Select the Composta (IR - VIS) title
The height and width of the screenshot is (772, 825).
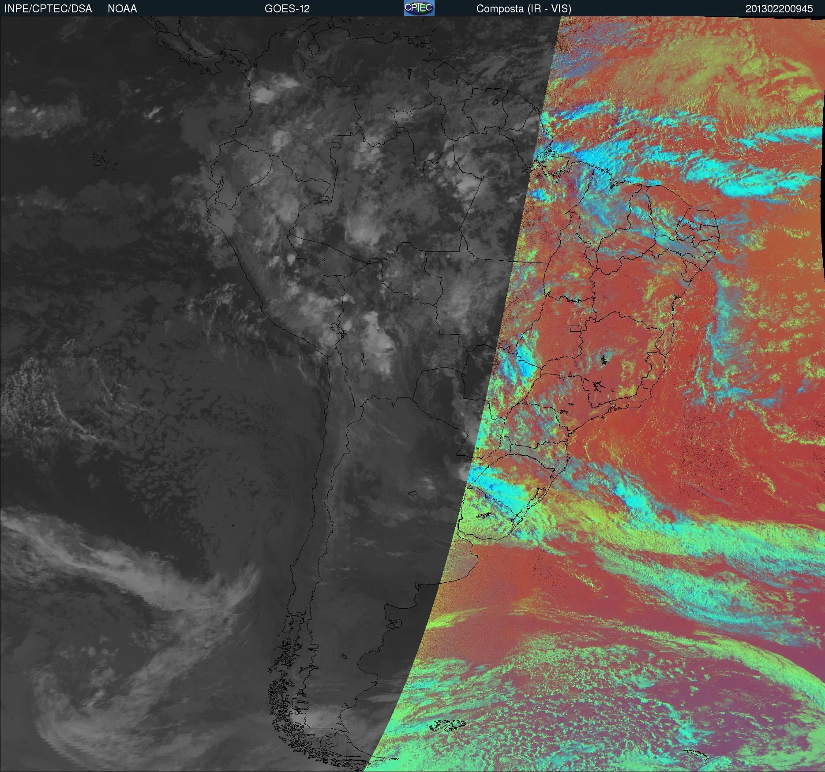[524, 9]
